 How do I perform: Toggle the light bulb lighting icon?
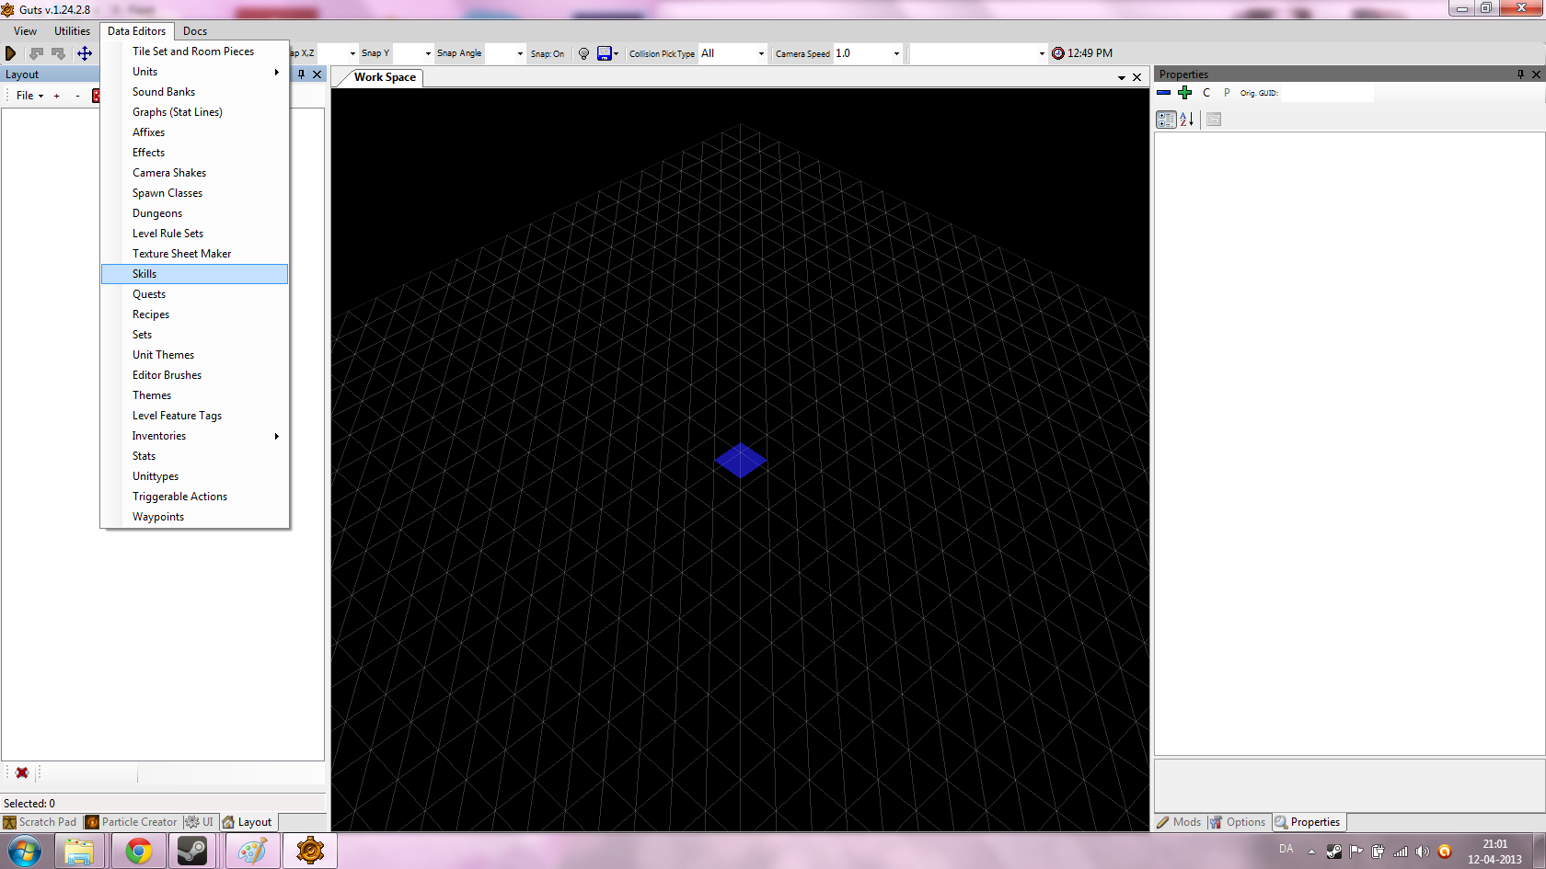583,53
